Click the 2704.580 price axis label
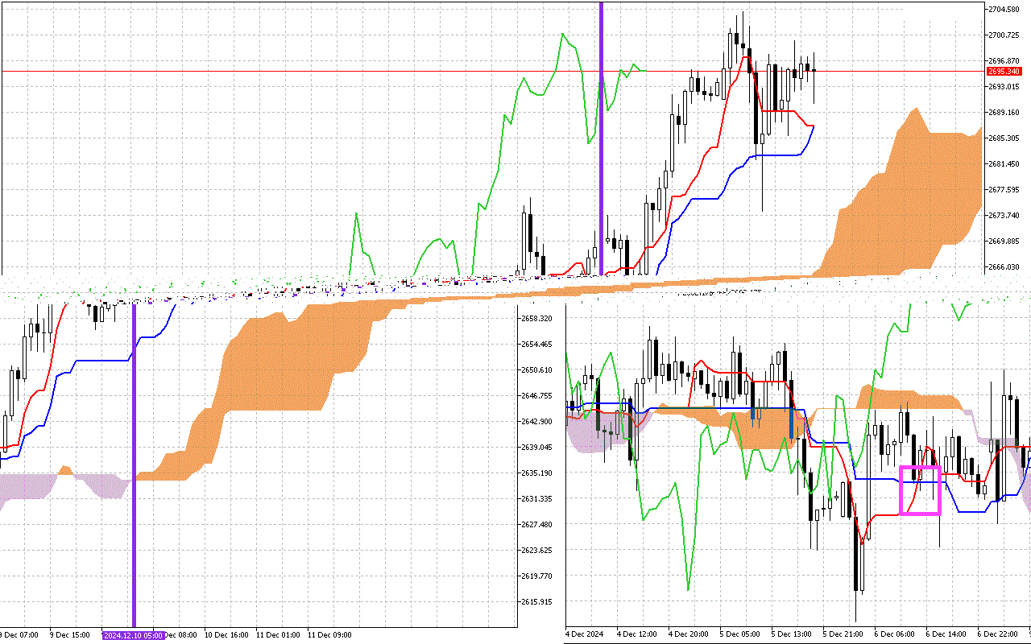 click(x=1005, y=10)
